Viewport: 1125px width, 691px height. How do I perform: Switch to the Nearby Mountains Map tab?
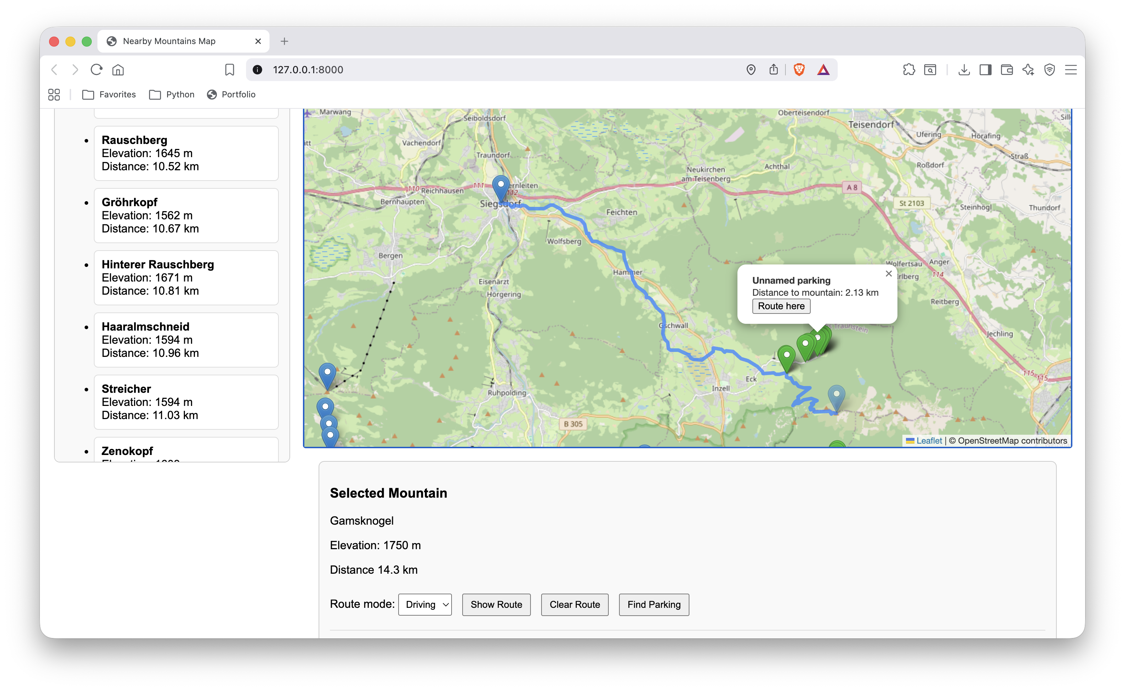[x=183, y=41]
